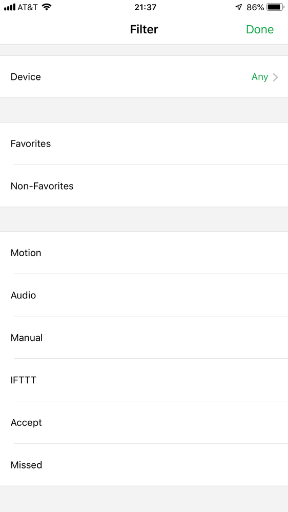Choose the Audio filter option

(x=144, y=295)
